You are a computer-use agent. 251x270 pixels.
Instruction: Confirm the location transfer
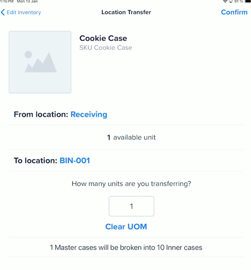tap(234, 12)
